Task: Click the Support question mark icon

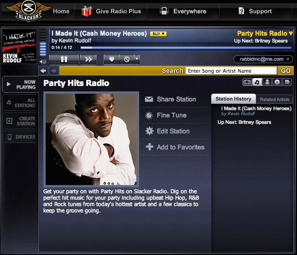Action: click(x=241, y=11)
